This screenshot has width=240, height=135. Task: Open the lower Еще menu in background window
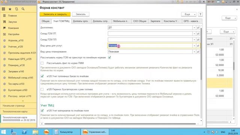(x=228, y=31)
